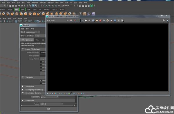The width and height of the screenshot is (174, 114).
Task: Click red Clear image icon in VFB
Action: pyautogui.click(x=100, y=20)
